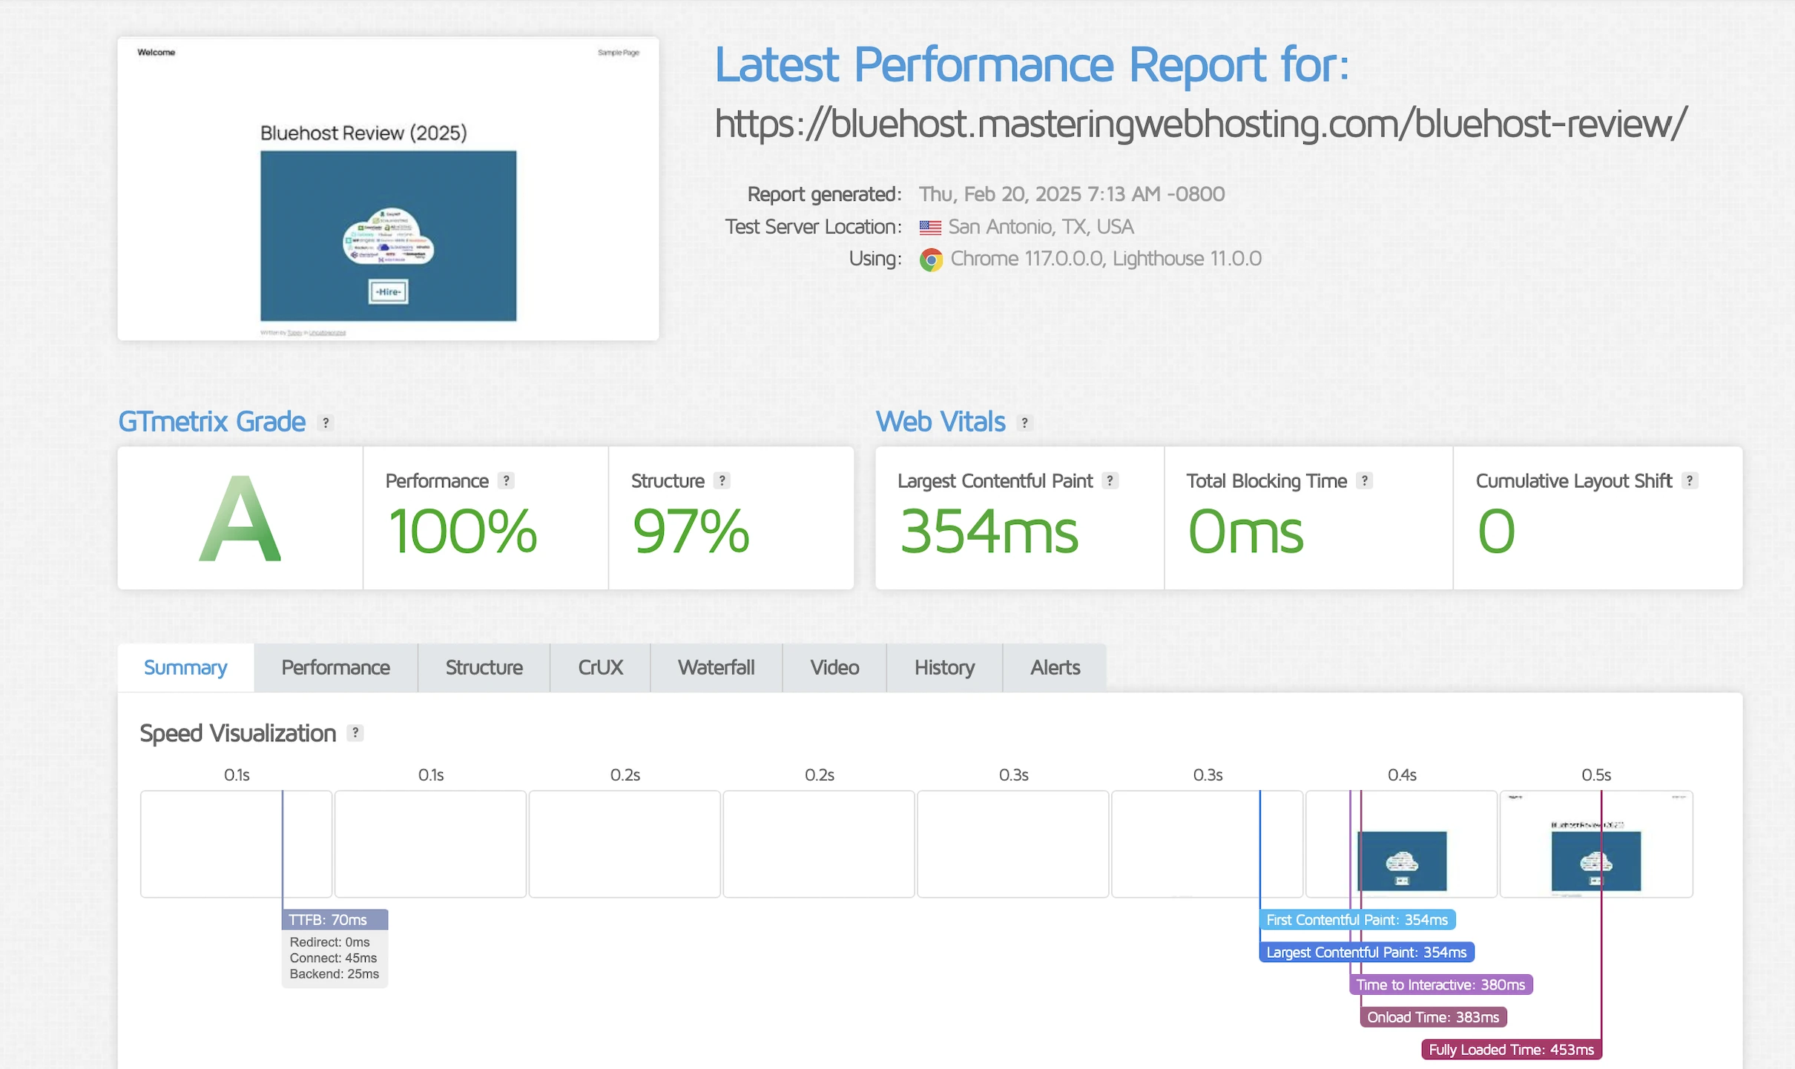The image size is (1795, 1069).
Task: Open the Alerts tab
Action: click(x=1054, y=667)
